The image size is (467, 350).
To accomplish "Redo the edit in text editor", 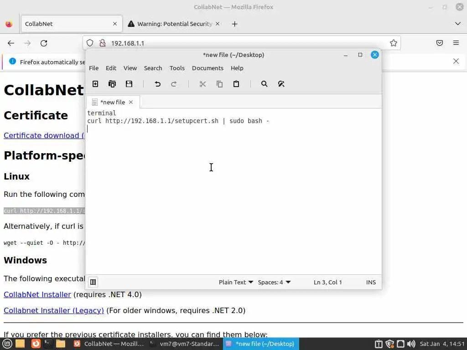I will tap(174, 84).
